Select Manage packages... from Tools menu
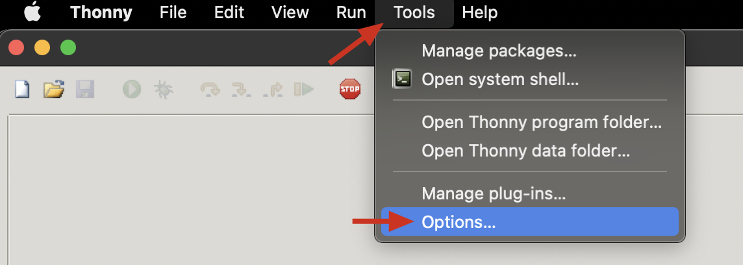Image resolution: width=743 pixels, height=265 pixels. (499, 50)
